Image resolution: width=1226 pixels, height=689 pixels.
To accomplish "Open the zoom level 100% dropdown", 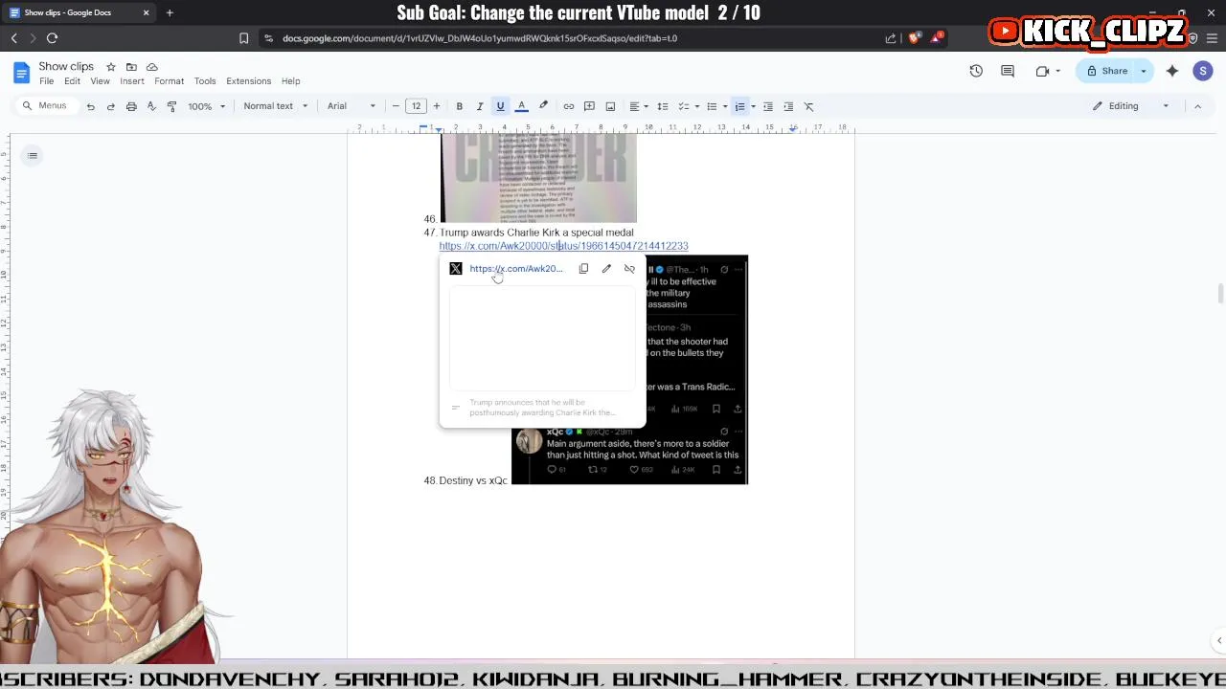I will pos(207,106).
